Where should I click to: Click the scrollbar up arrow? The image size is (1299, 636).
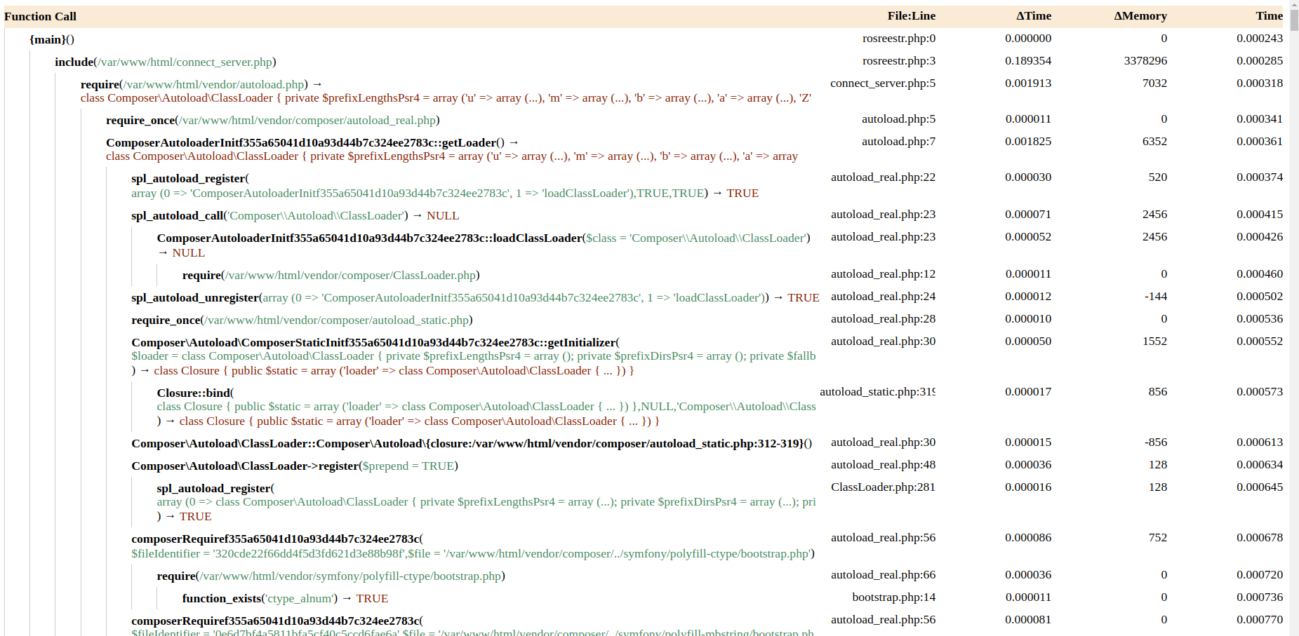1294,4
